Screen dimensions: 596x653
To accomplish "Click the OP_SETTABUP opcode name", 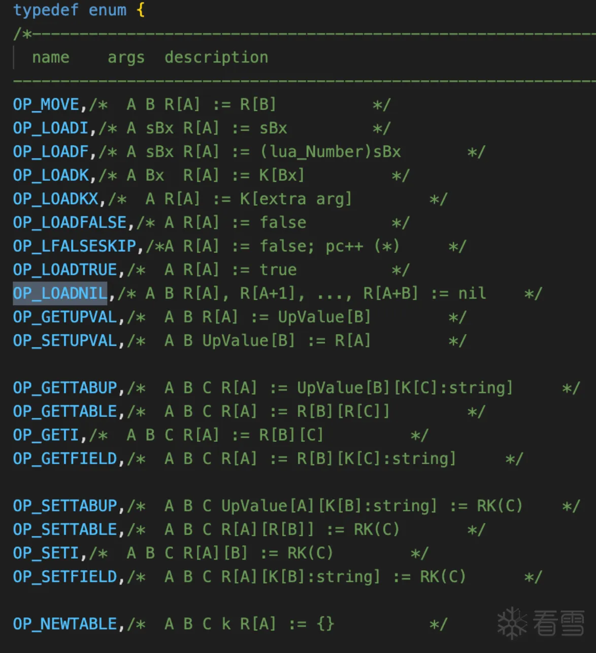I will pos(65,506).
